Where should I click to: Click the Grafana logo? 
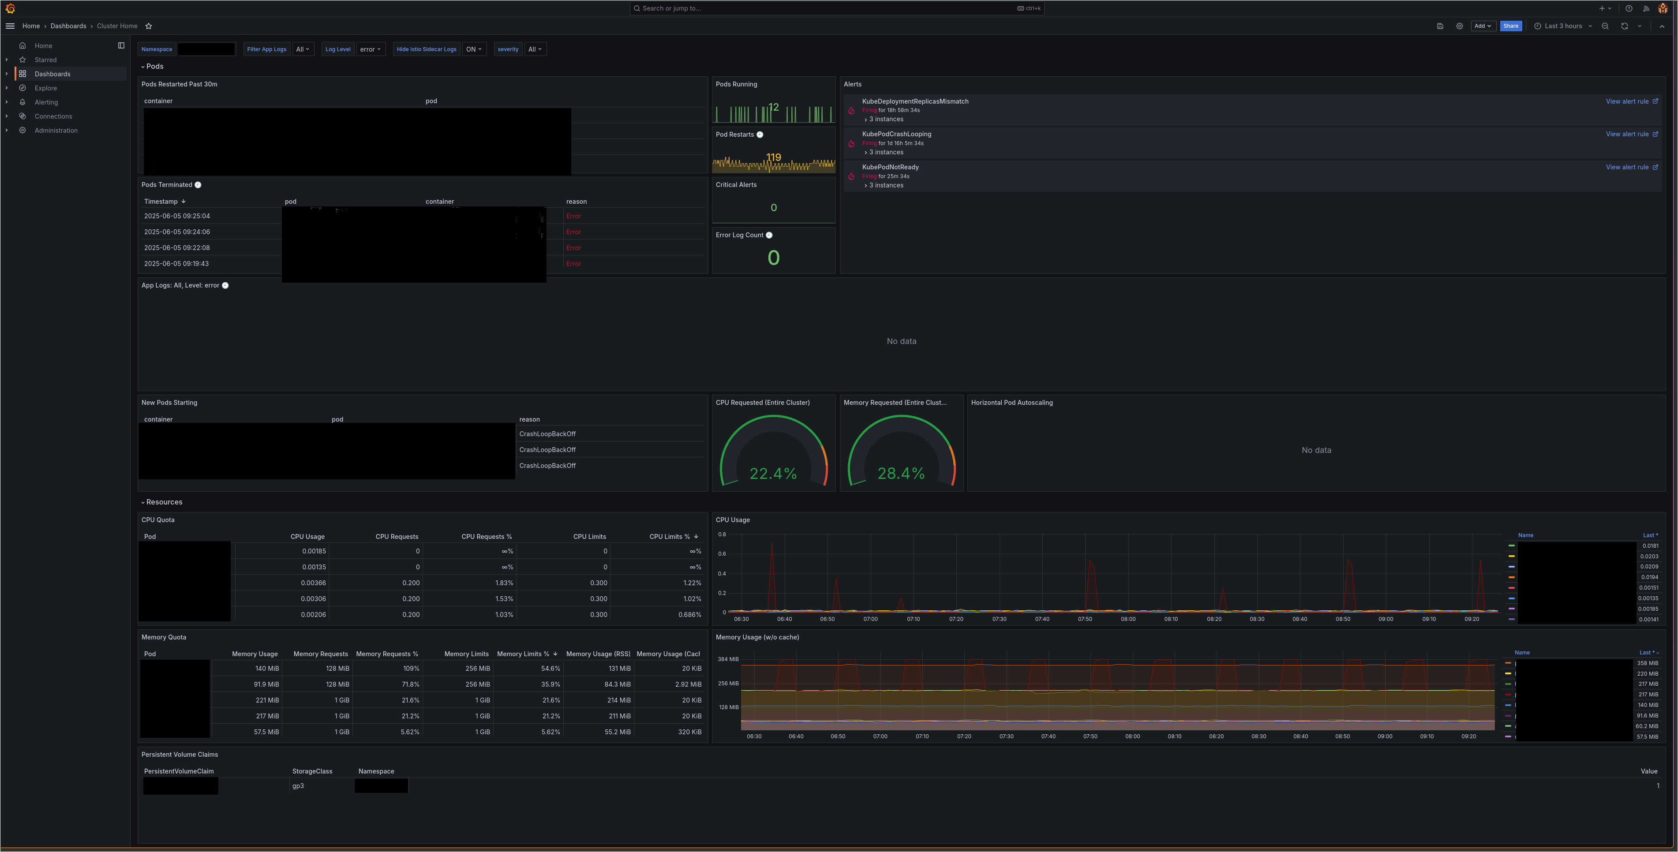pos(10,8)
